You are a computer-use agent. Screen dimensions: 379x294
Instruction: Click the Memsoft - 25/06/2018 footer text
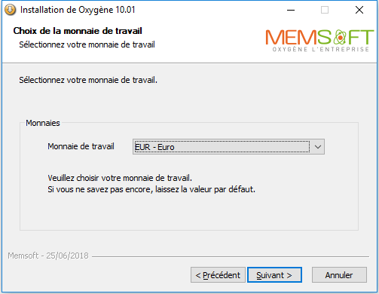click(x=48, y=256)
